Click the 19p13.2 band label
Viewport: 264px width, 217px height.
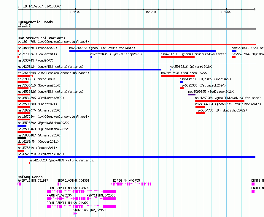click(24, 26)
